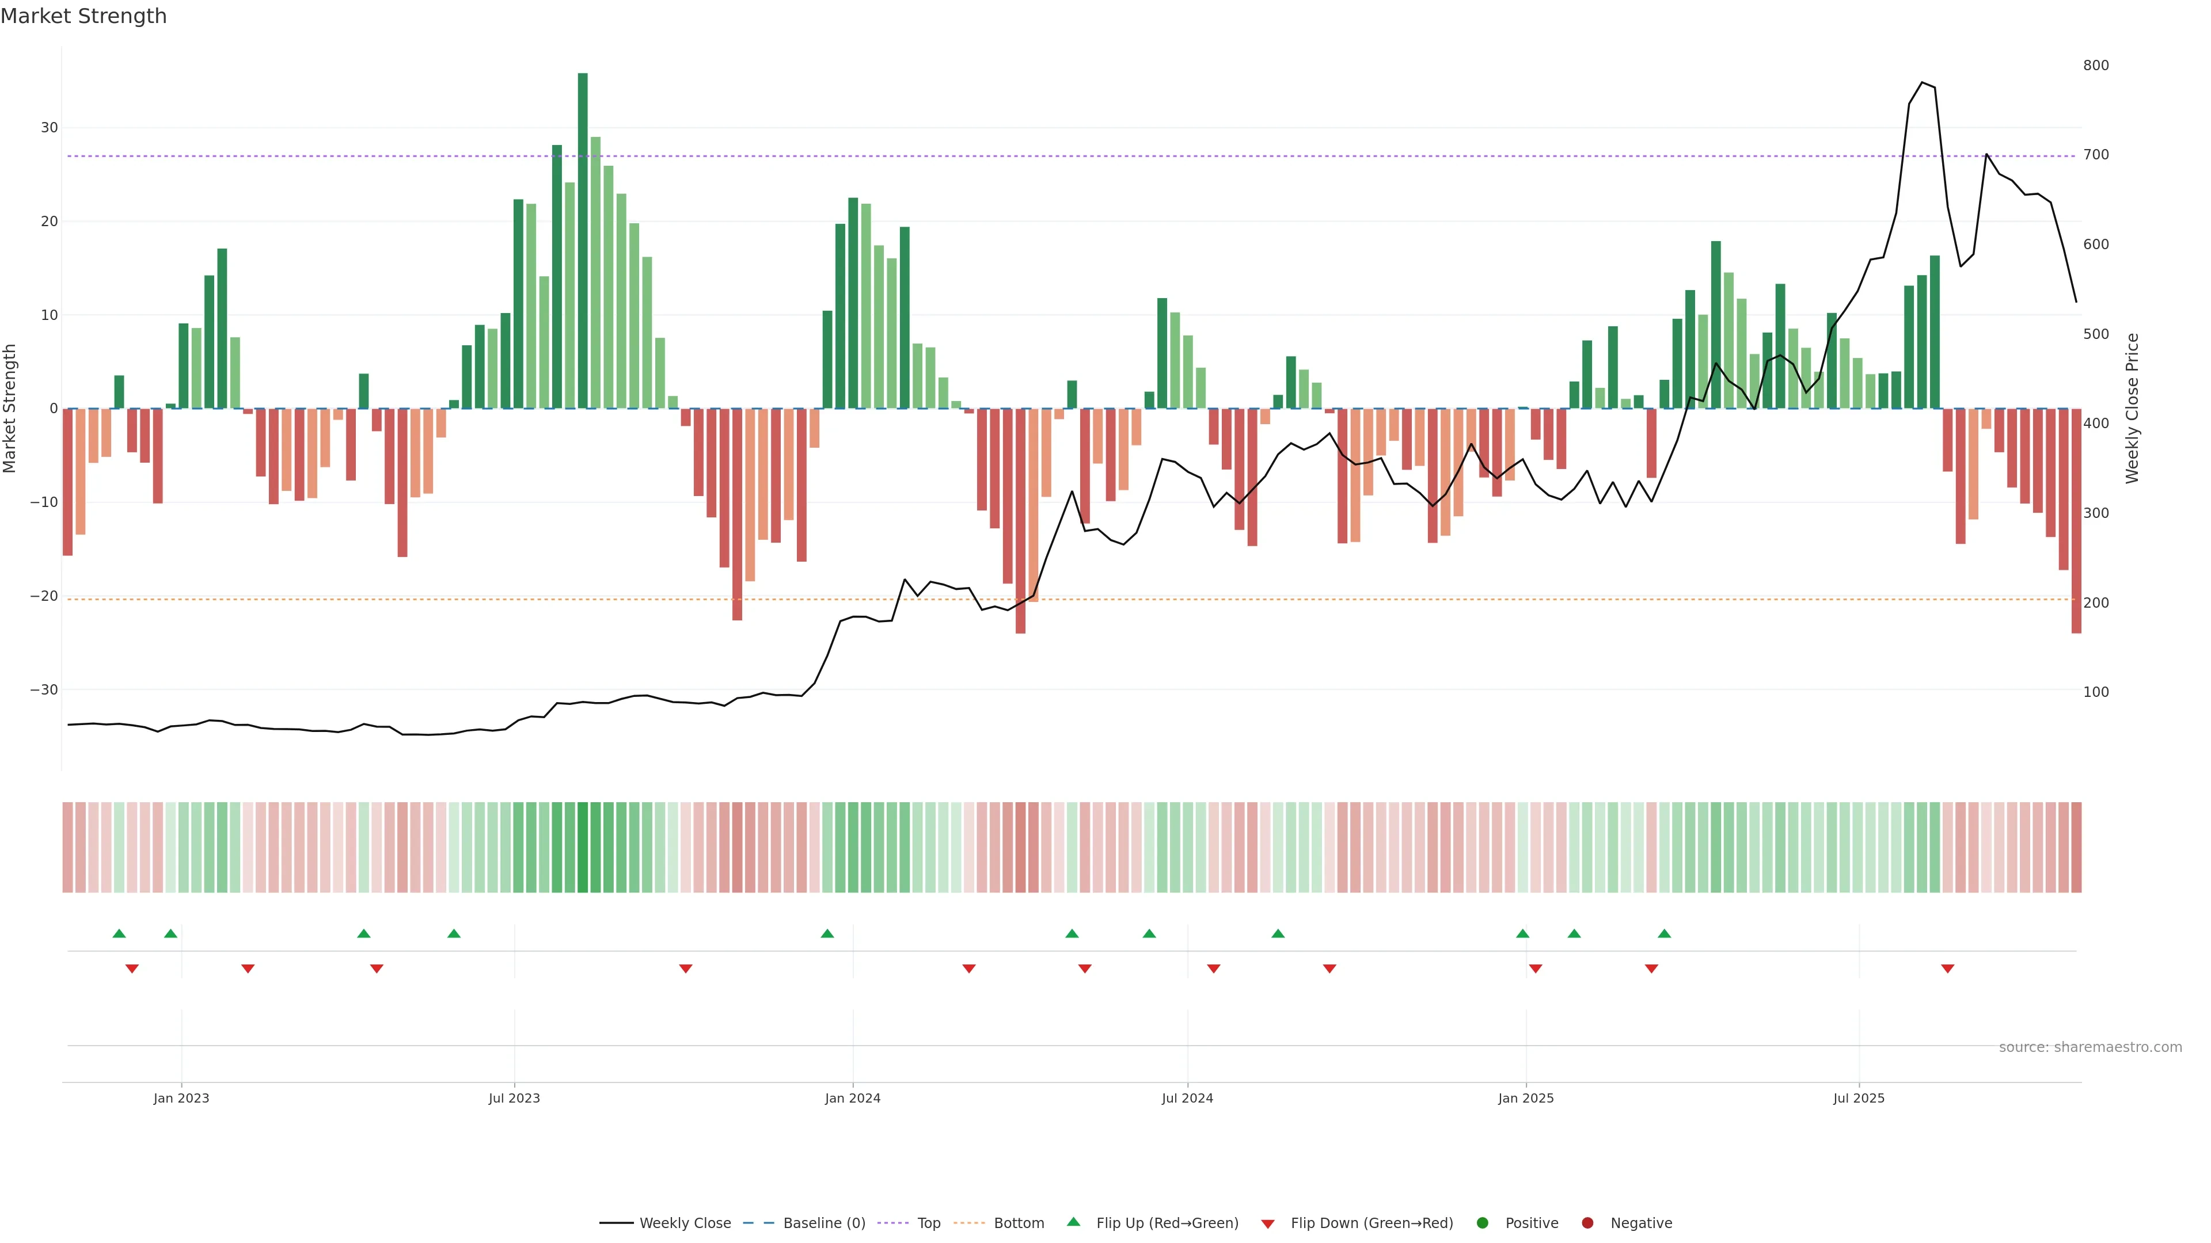Viewport: 2211px width, 1243px height.
Task: Click the peak of the weekly close line
Action: tap(1922, 82)
